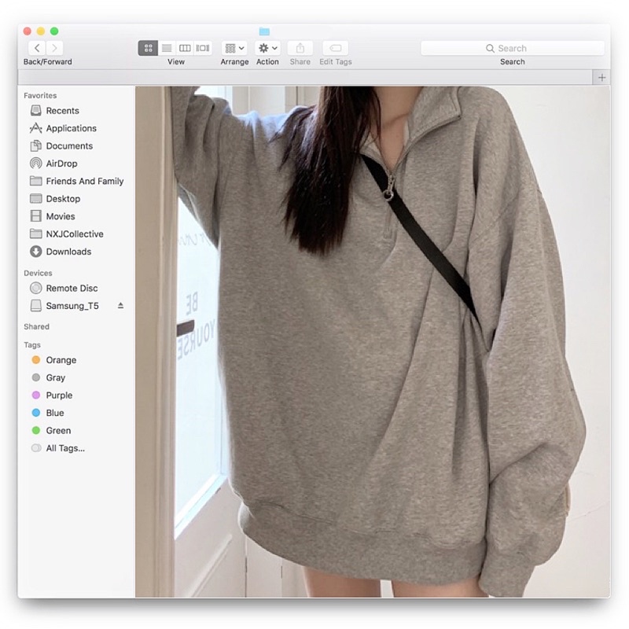629x629 pixels.
Task: Click the Share toolbar button
Action: tap(300, 48)
